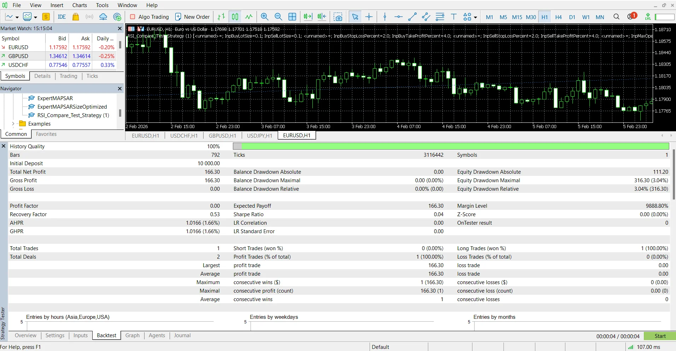Image resolution: width=676 pixels, height=351 pixels.
Task: Open the shapes objects dropdown arrow
Action: click(475, 17)
